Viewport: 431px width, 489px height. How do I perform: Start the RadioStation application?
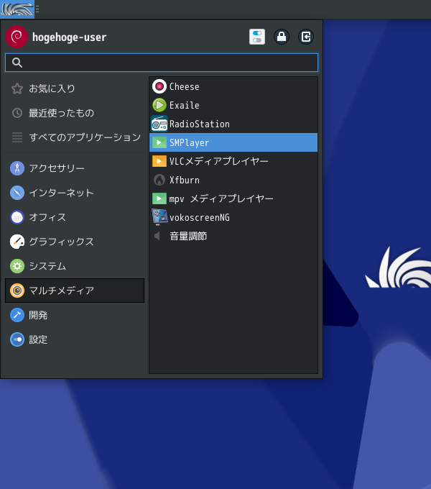(x=233, y=124)
